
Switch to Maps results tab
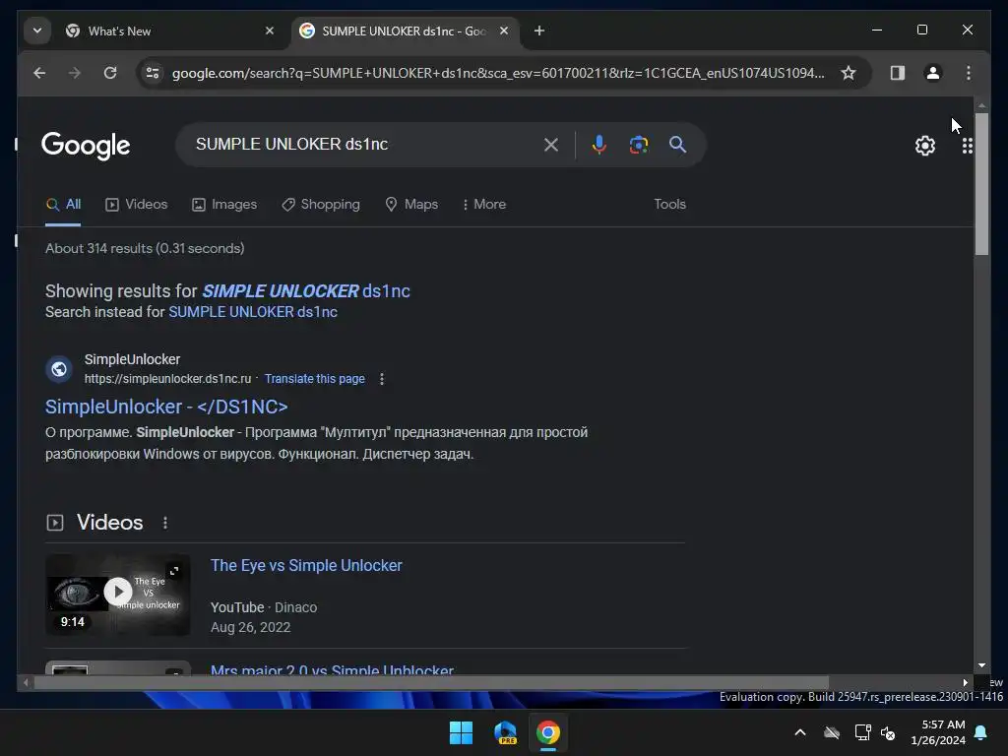411,205
